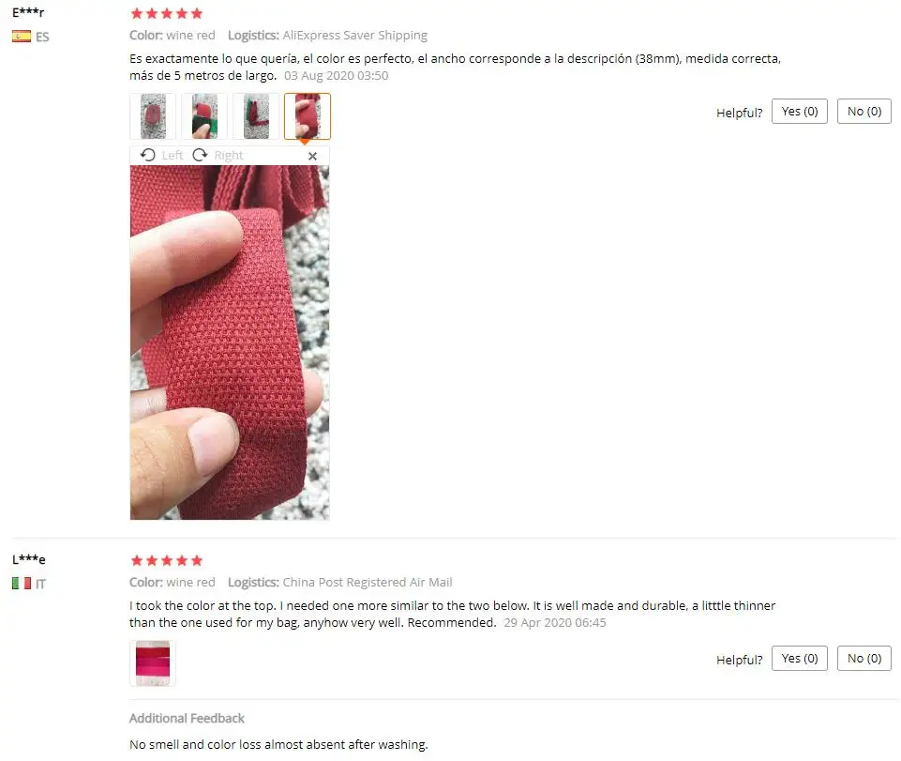Click the reviewer name L***e
Viewport: 901px width, 761px height.
[x=29, y=559]
